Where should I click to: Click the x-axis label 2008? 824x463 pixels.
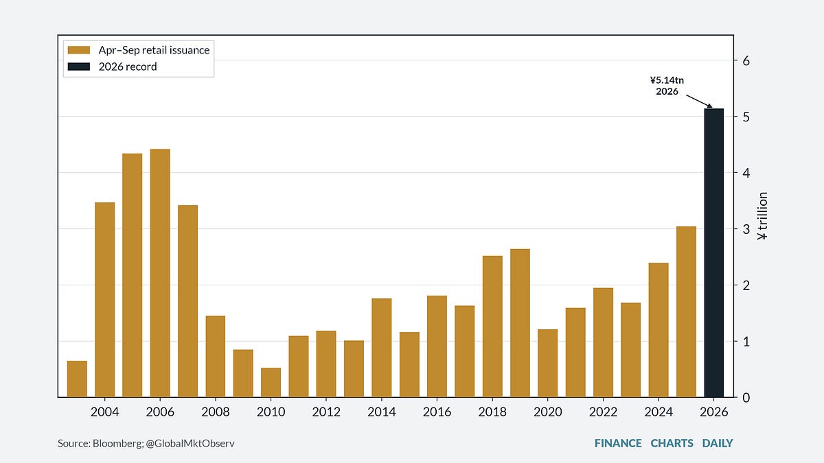215,412
